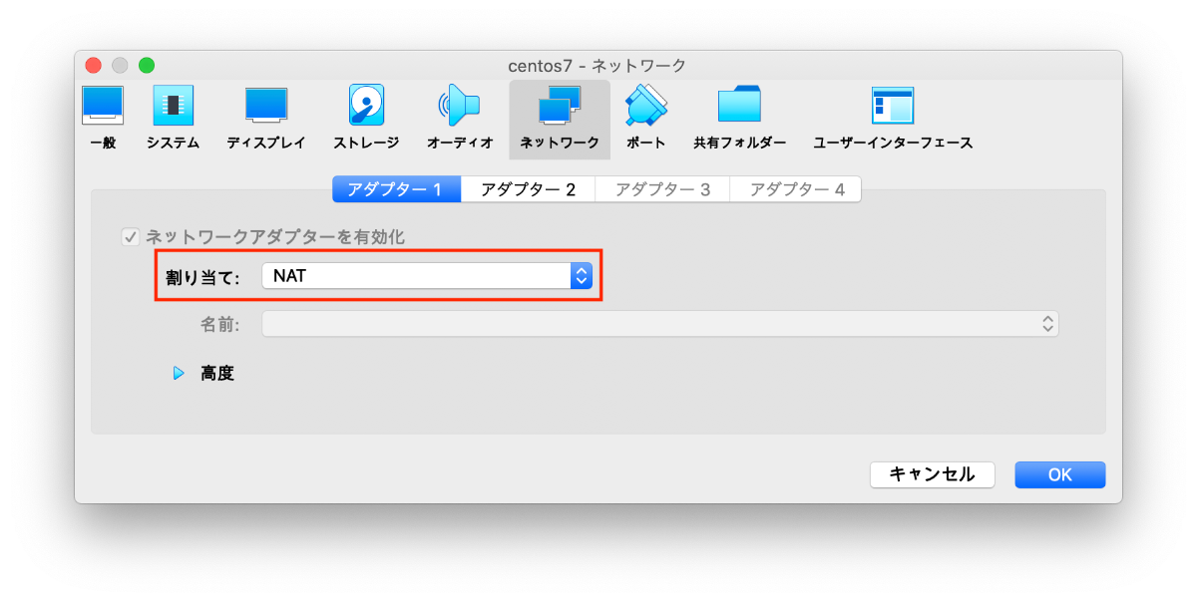Open the ユーザーインターフェース settings icon

tap(893, 118)
